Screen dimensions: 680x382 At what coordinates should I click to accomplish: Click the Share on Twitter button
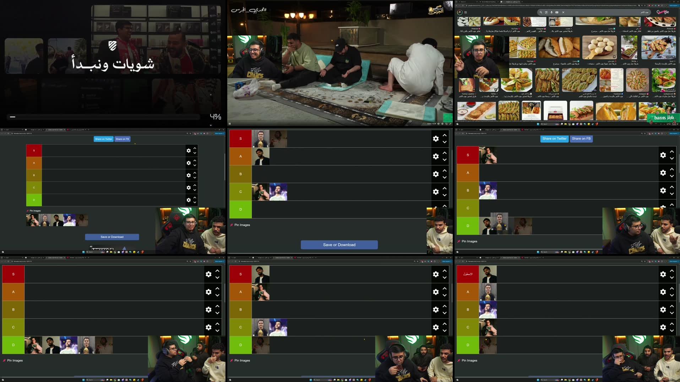coord(554,139)
